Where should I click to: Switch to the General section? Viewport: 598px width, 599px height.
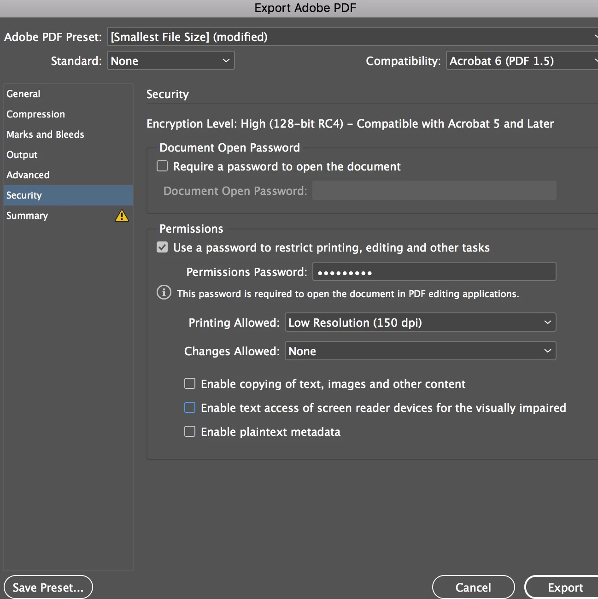[x=68, y=94]
